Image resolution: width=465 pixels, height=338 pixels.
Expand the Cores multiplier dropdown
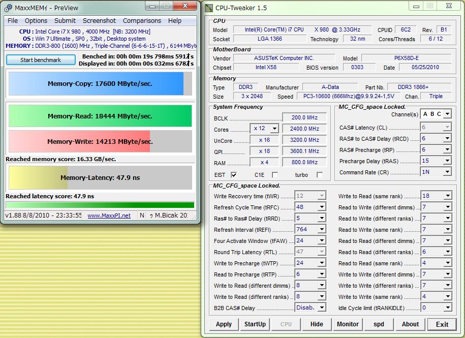coord(274,129)
